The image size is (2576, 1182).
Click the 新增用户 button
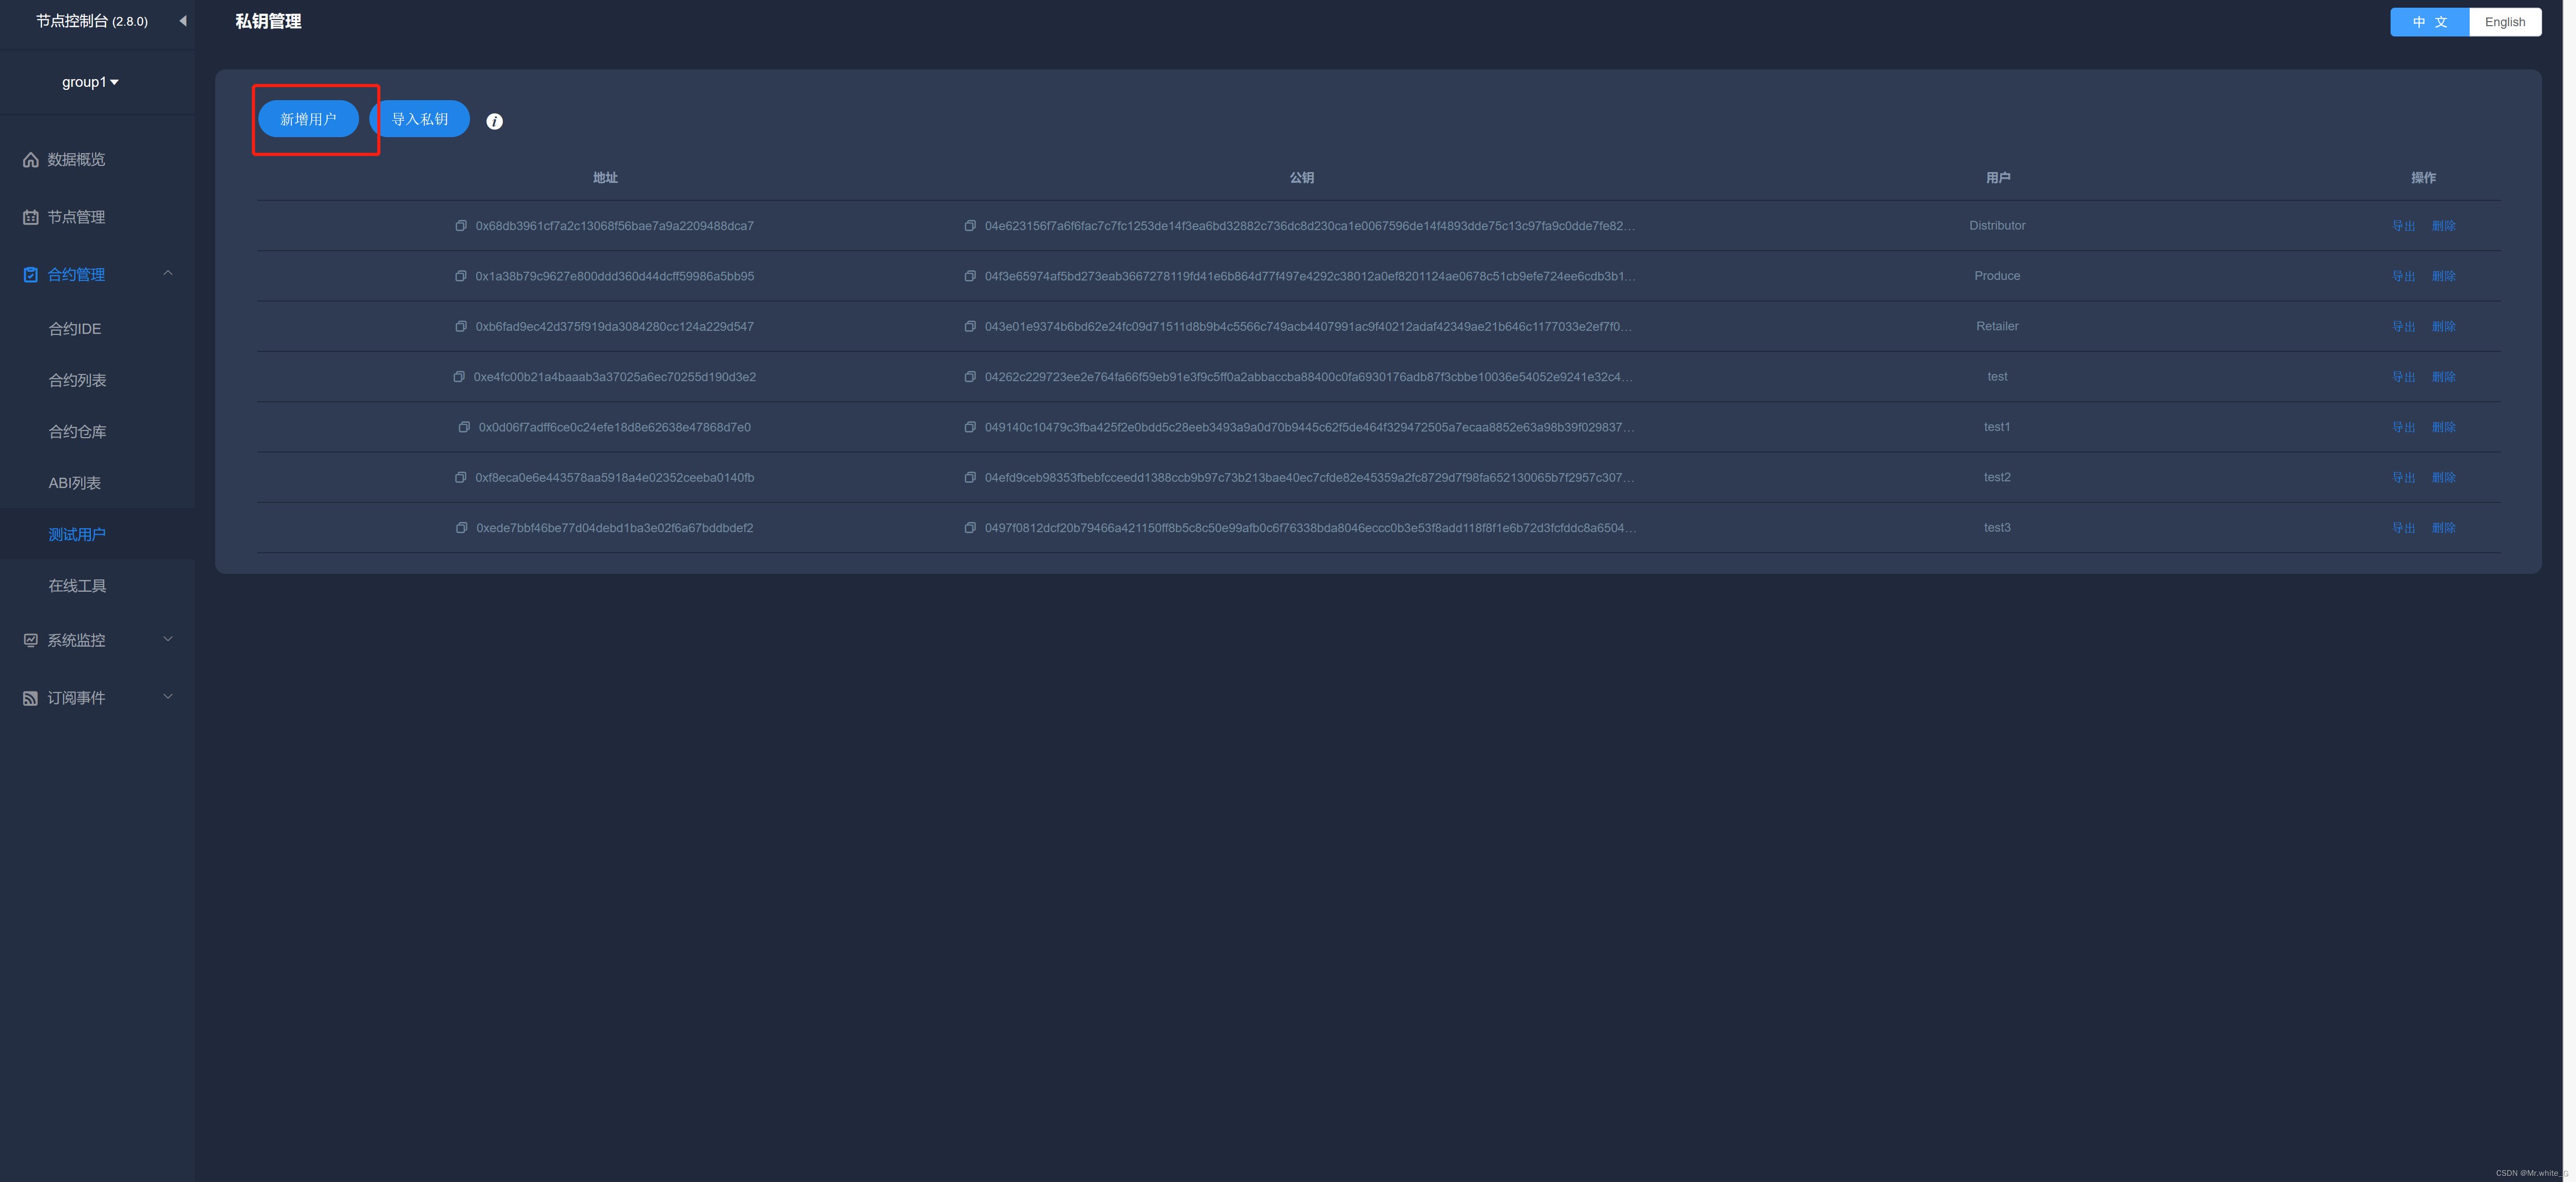[308, 119]
